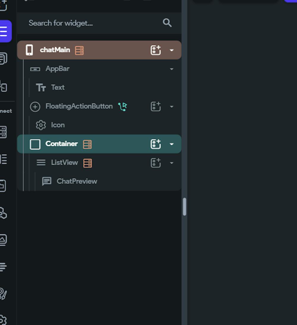
Task: Select the Icon widget under FloatingActionButton
Action: (58, 125)
